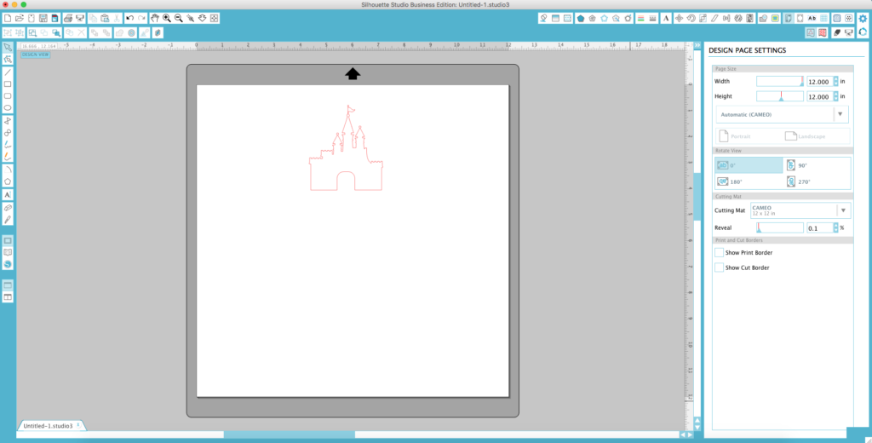Choose the Freehand draw tool
Screen dimensions: 872x443
[8, 145]
